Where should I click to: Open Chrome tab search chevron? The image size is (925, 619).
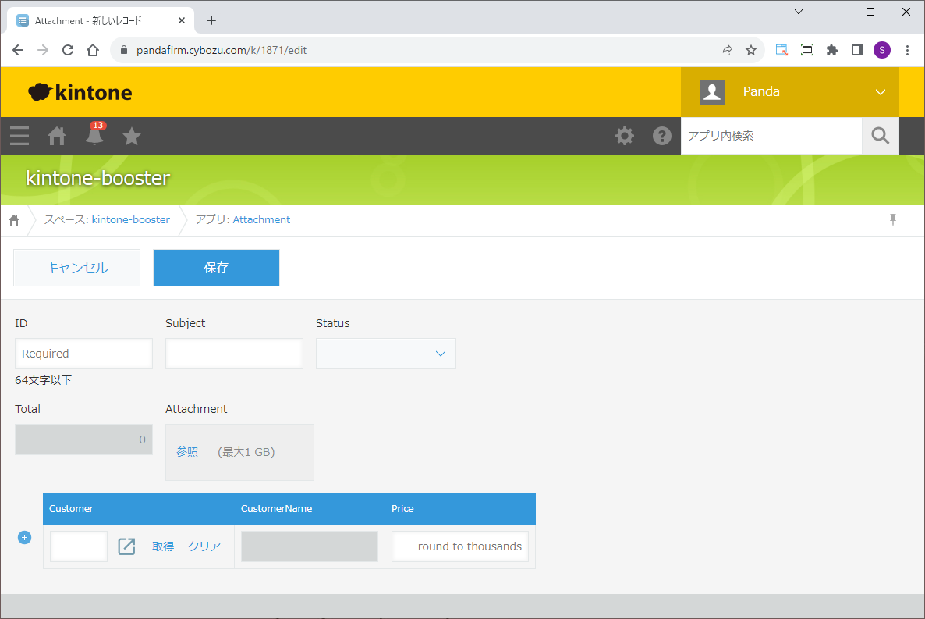point(799,12)
